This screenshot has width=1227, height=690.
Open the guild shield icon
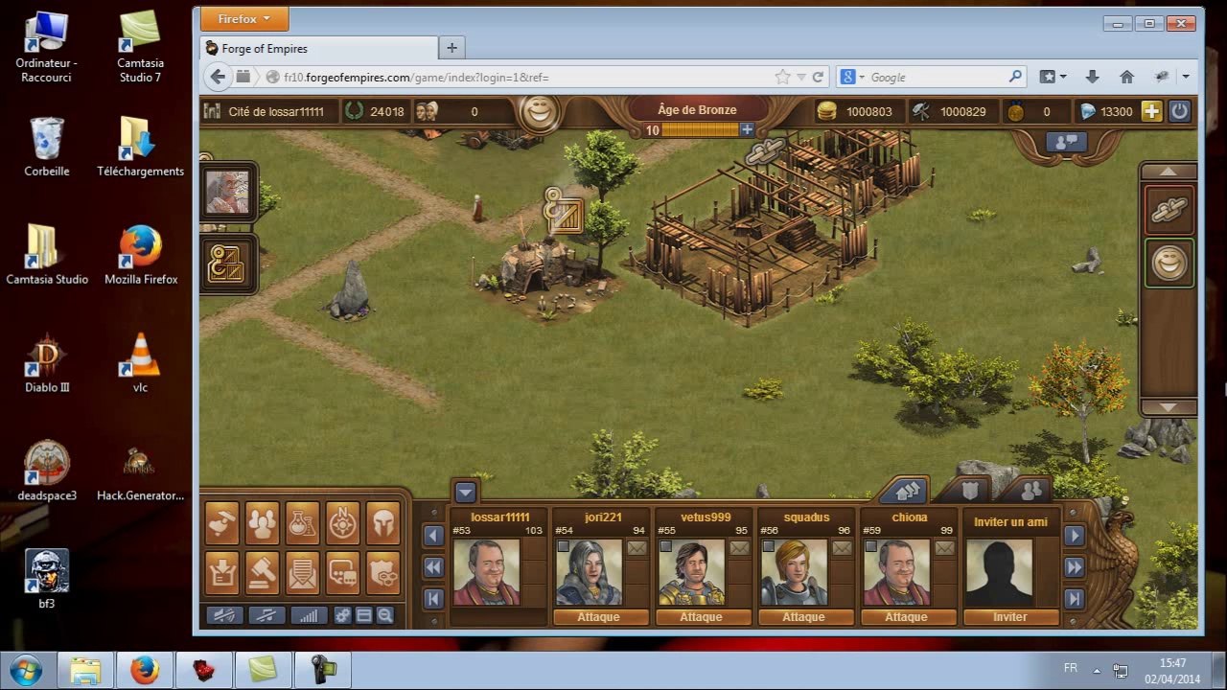coord(383,573)
